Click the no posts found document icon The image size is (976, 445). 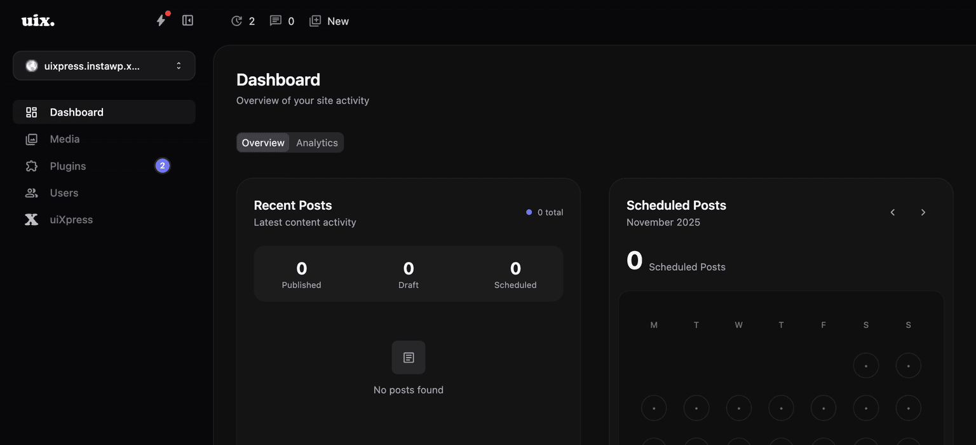(x=409, y=357)
